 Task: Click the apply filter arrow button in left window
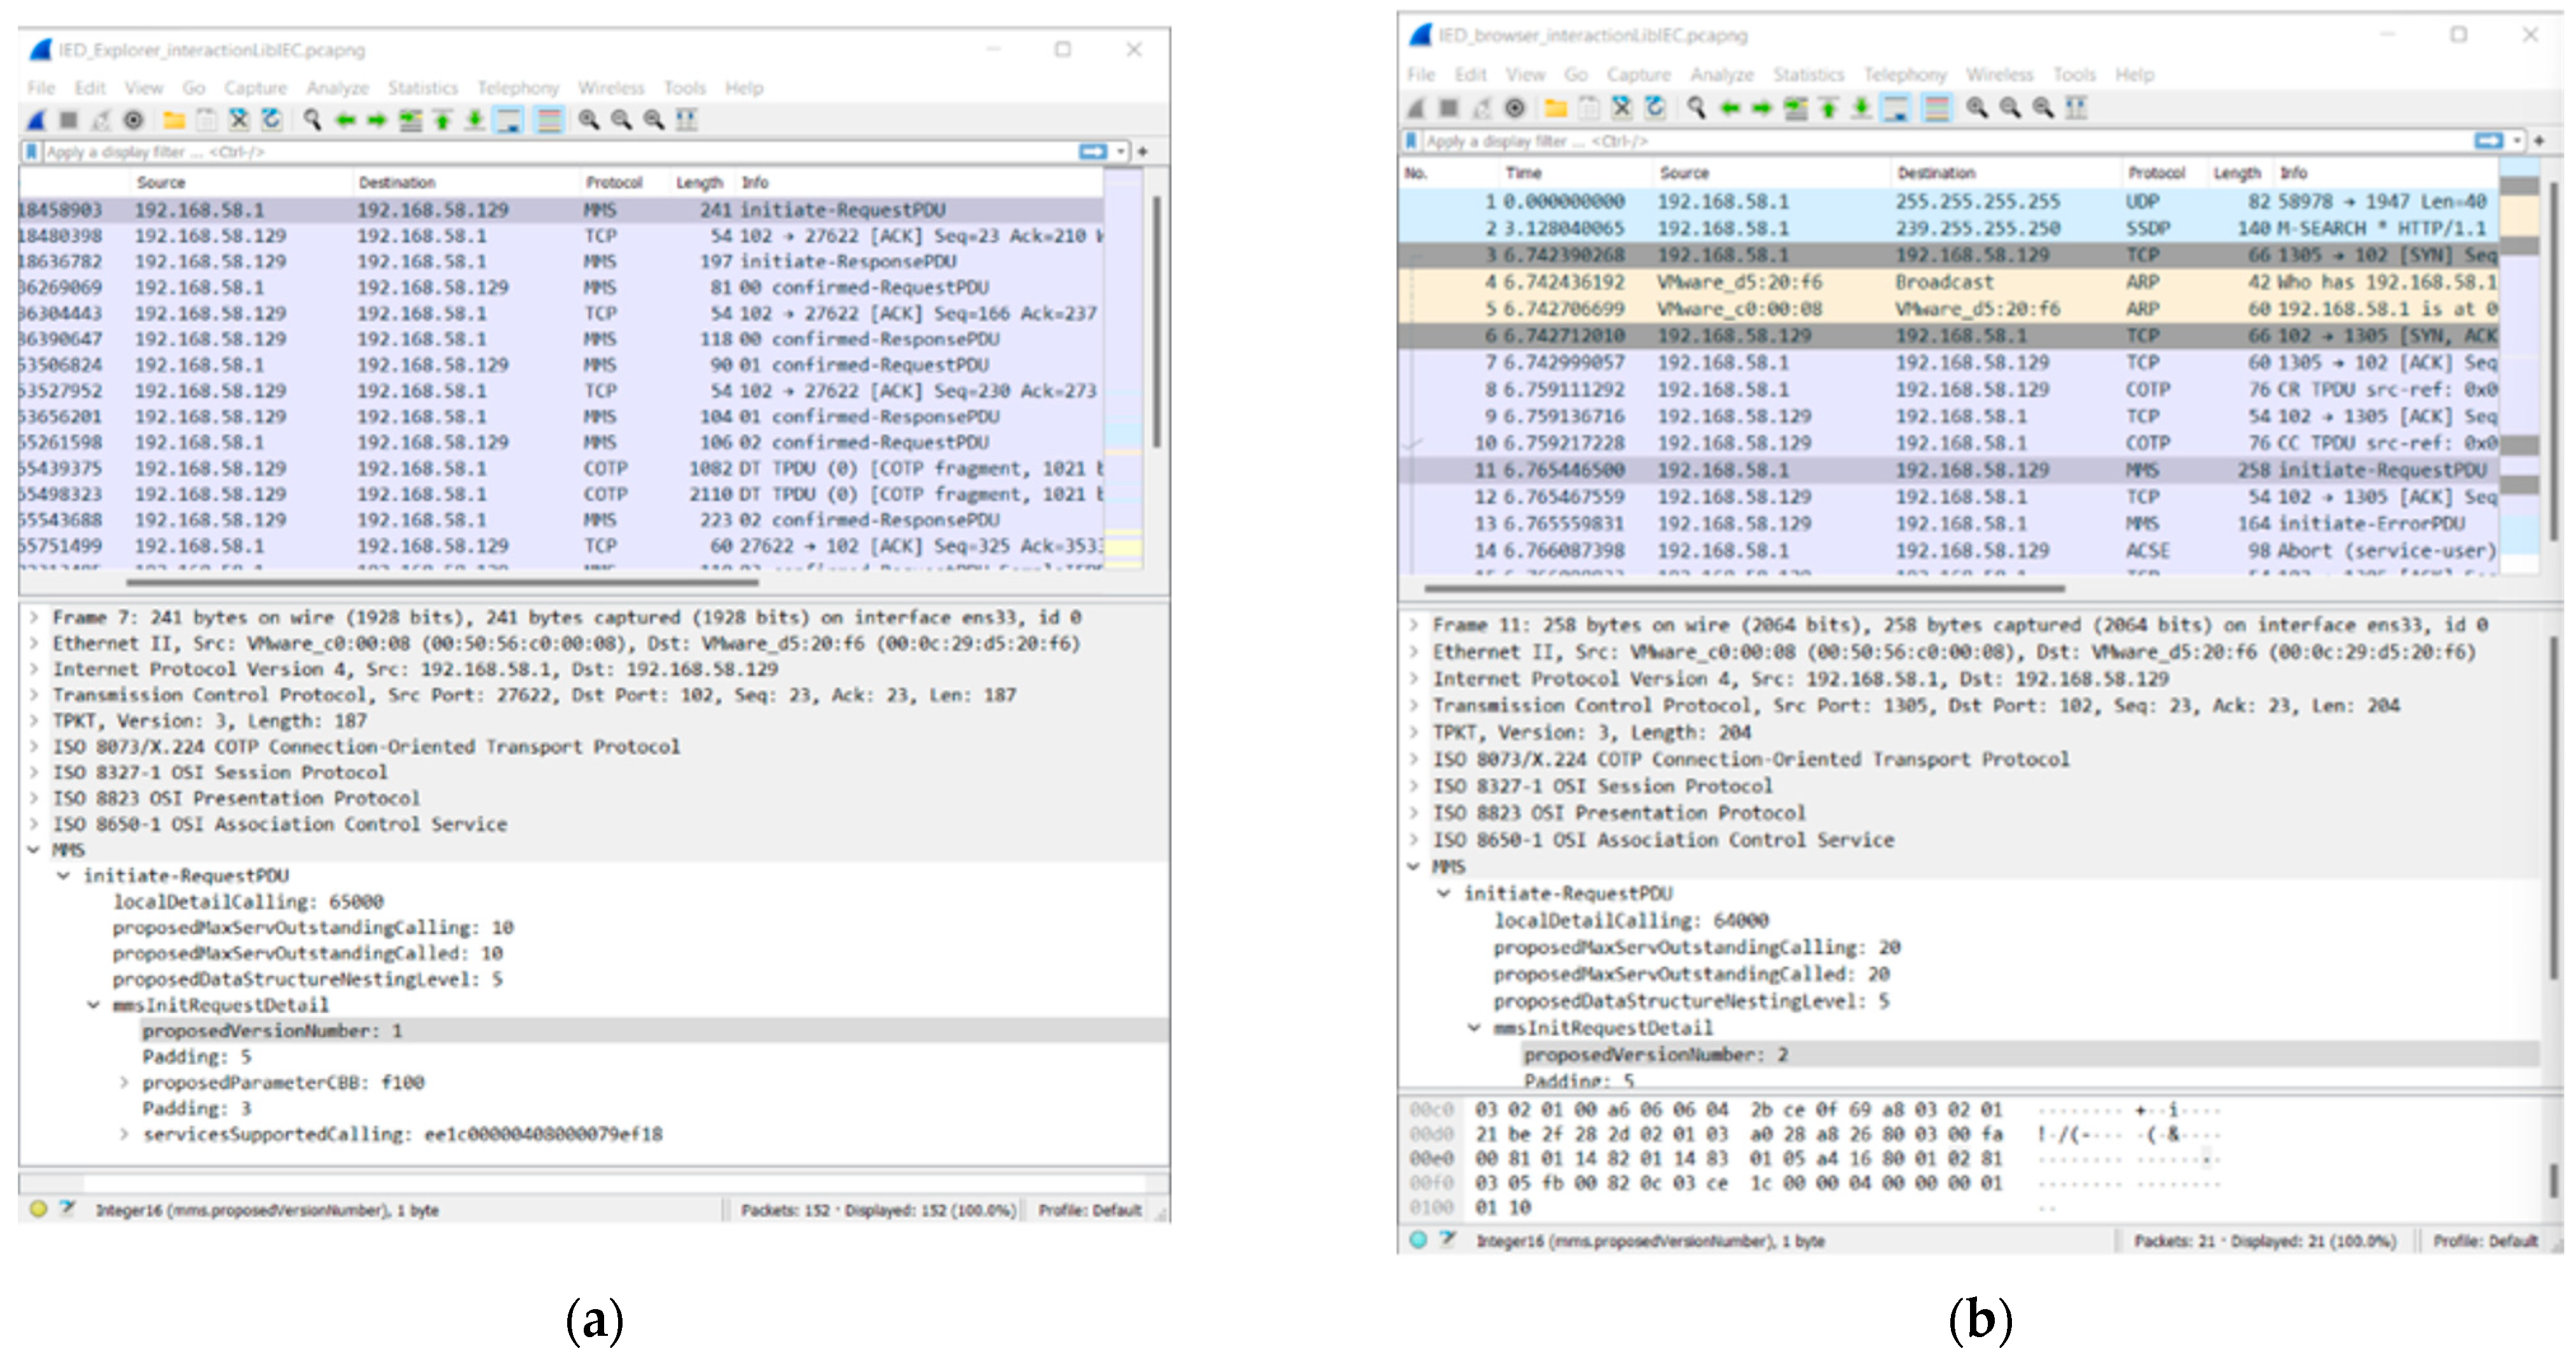click(1093, 152)
